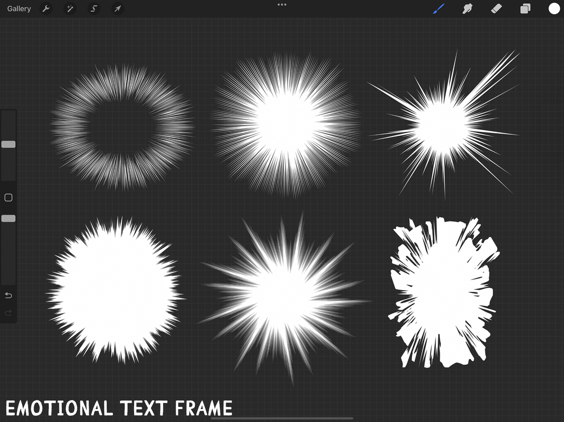This screenshot has width=564, height=422.
Task: Tap the three-dot multitasking menu at top
Action: tap(282, 4)
